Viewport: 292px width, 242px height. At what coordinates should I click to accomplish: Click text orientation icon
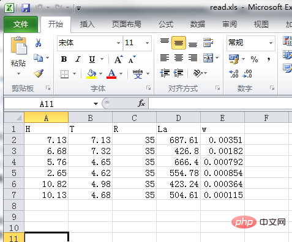coord(198,73)
